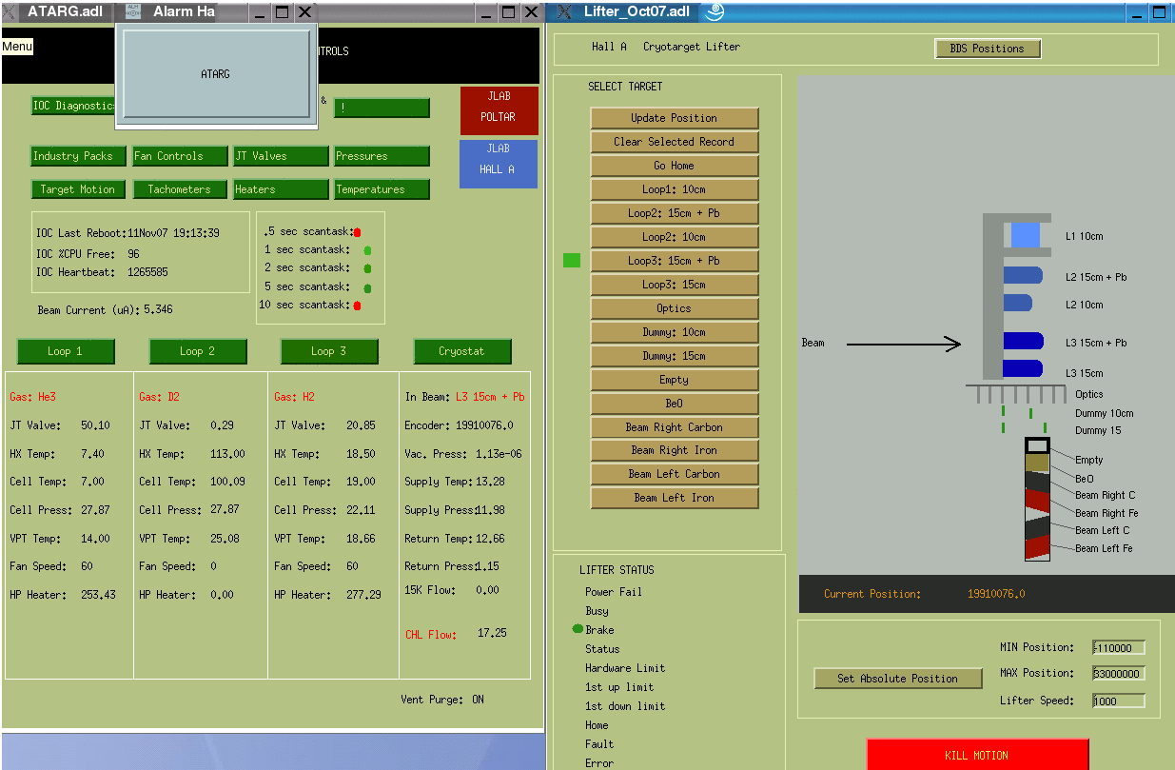Open Cryostat details
Screen dimensions: 1175x770
pos(461,351)
